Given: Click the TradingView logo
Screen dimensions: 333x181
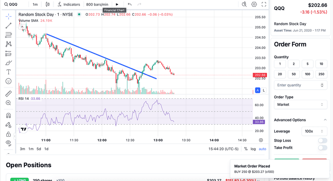Looking at the screenshot, I should click(x=23, y=129).
